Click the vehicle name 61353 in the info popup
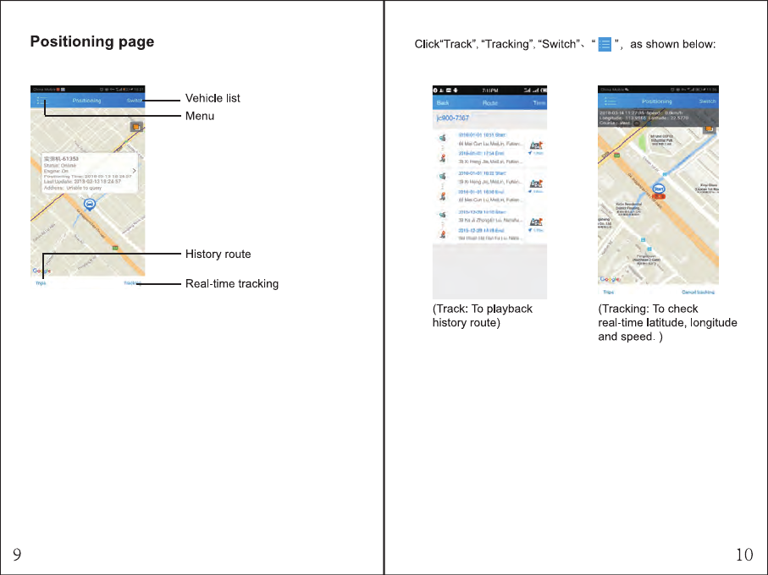768x575 pixels. [61, 159]
